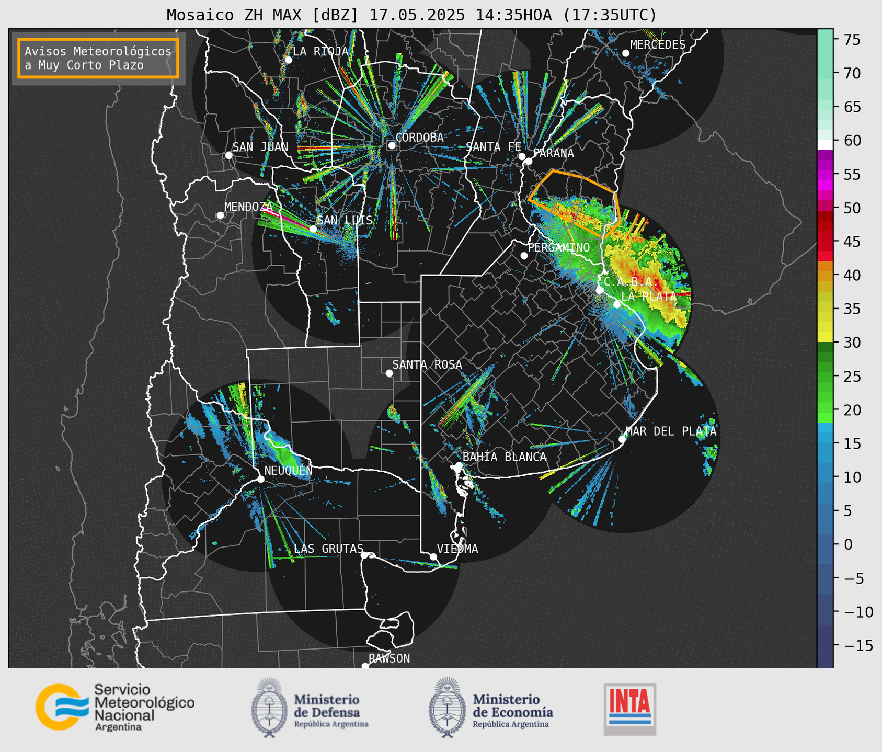
Task: Click the Avisos Meteorológicos a Muy Corto Plazo legend box
Action: 98,58
